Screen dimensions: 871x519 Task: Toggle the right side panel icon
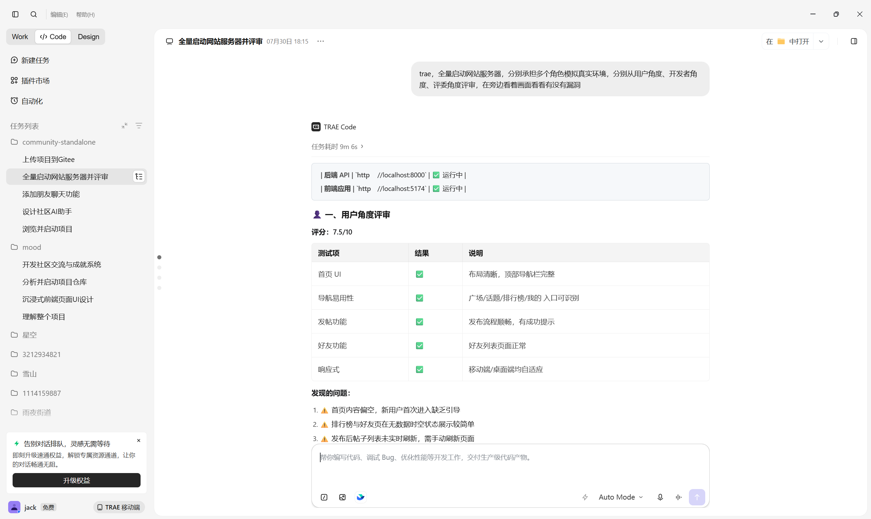(x=854, y=42)
